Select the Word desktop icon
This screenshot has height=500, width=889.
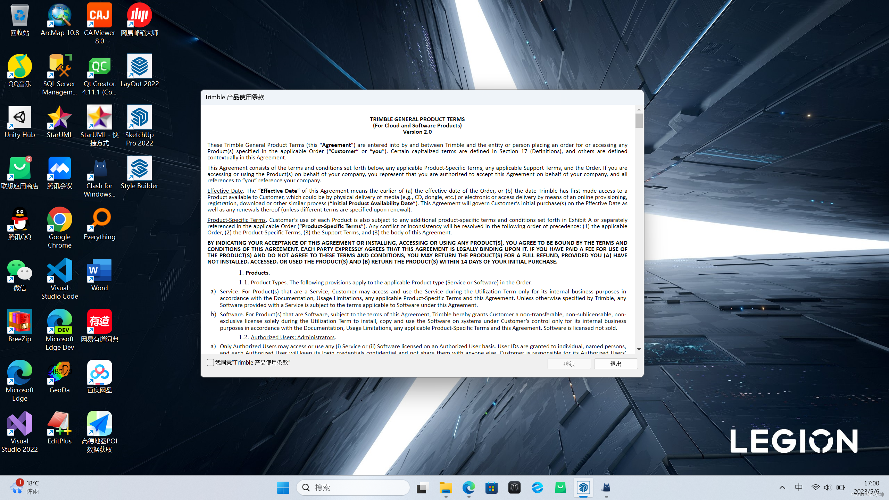pyautogui.click(x=100, y=275)
